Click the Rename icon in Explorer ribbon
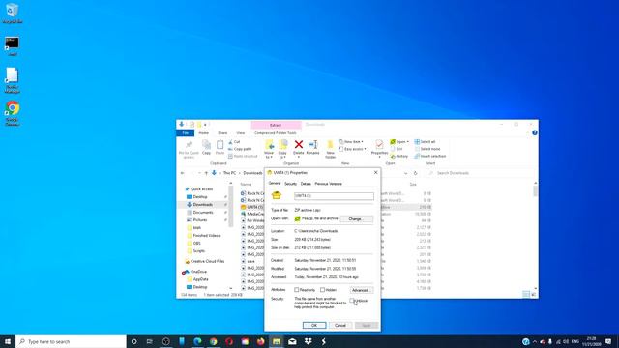 click(312, 145)
